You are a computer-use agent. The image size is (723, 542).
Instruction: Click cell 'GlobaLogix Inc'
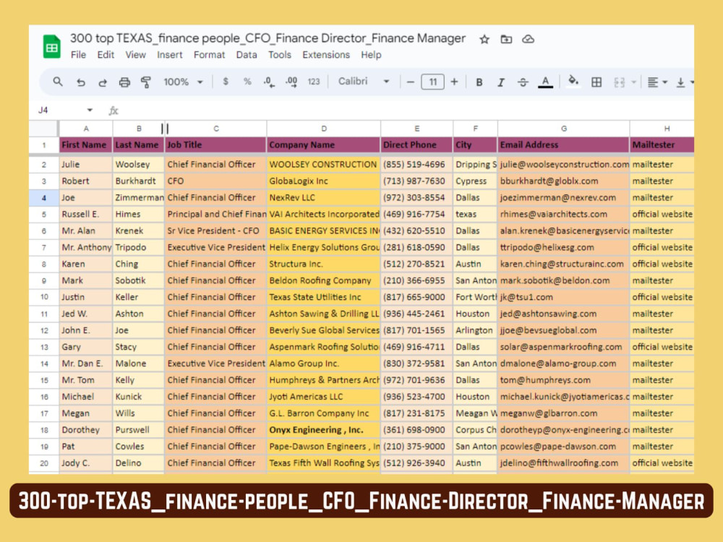click(x=324, y=181)
